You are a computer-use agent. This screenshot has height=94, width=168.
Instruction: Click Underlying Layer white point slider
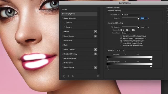pyautogui.click(x=151, y=66)
